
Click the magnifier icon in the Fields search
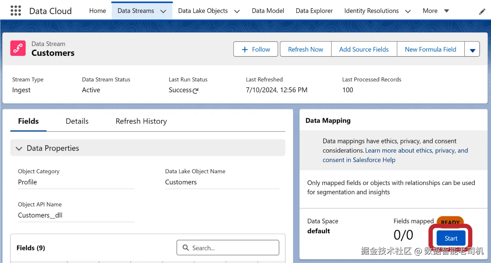[x=186, y=248]
